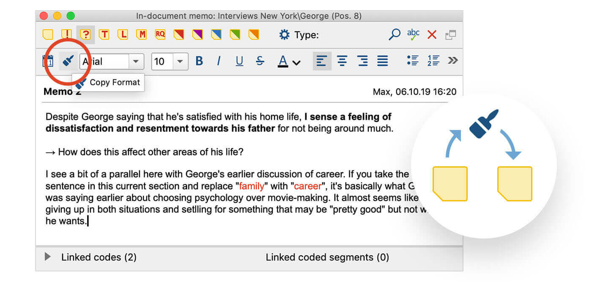Toggle strikethrough formatting
Image resolution: width=592 pixels, height=282 pixels.
[260, 61]
